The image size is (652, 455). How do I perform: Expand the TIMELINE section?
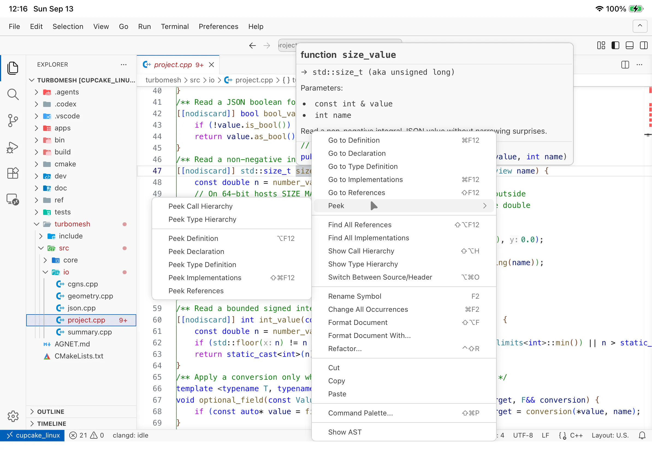[81, 424]
